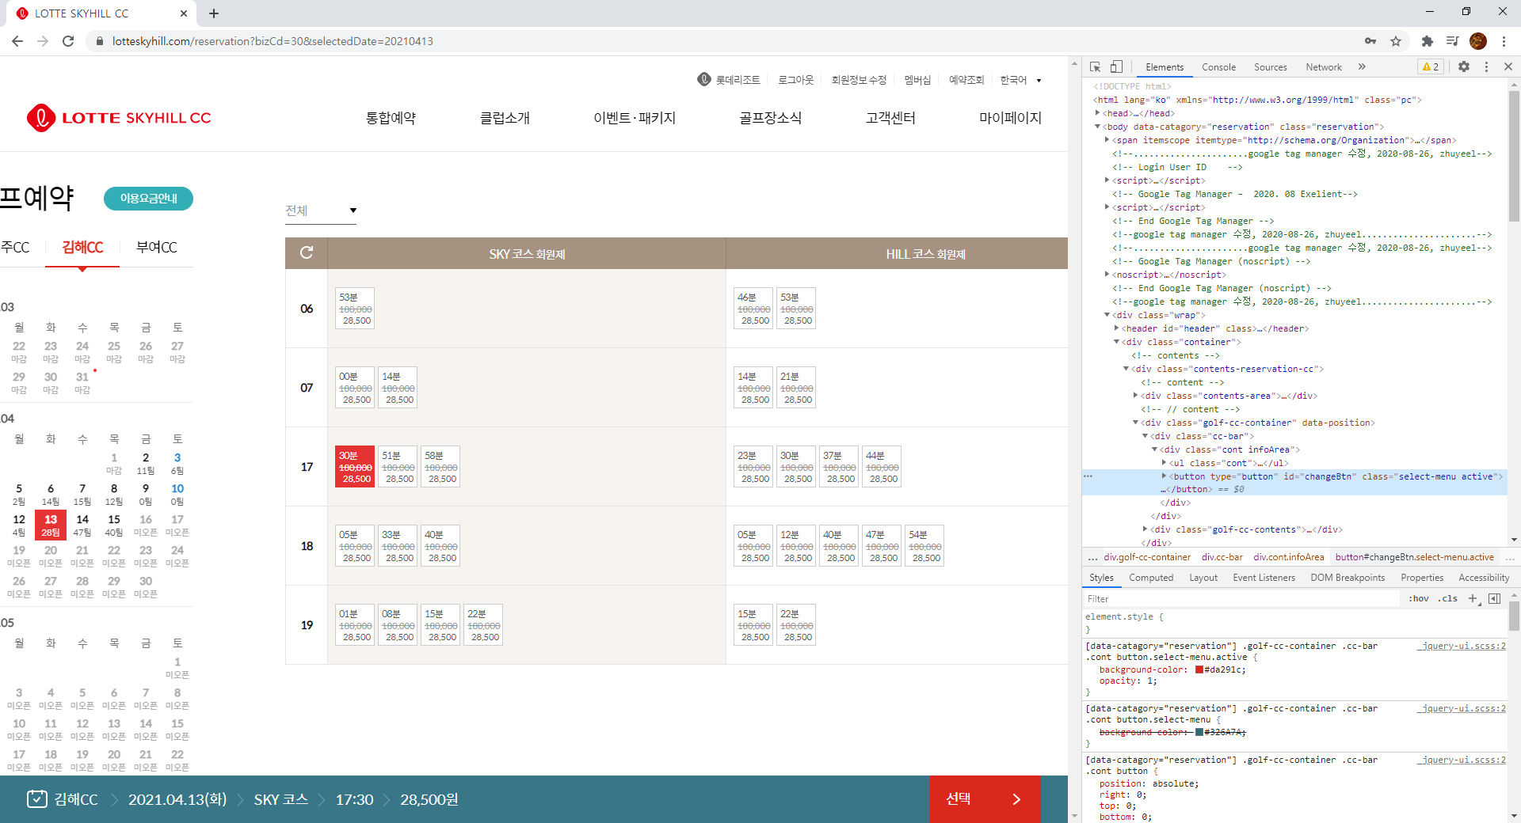Select the SKY course 06:53 tee time
The image size is (1521, 823).
pos(355,309)
